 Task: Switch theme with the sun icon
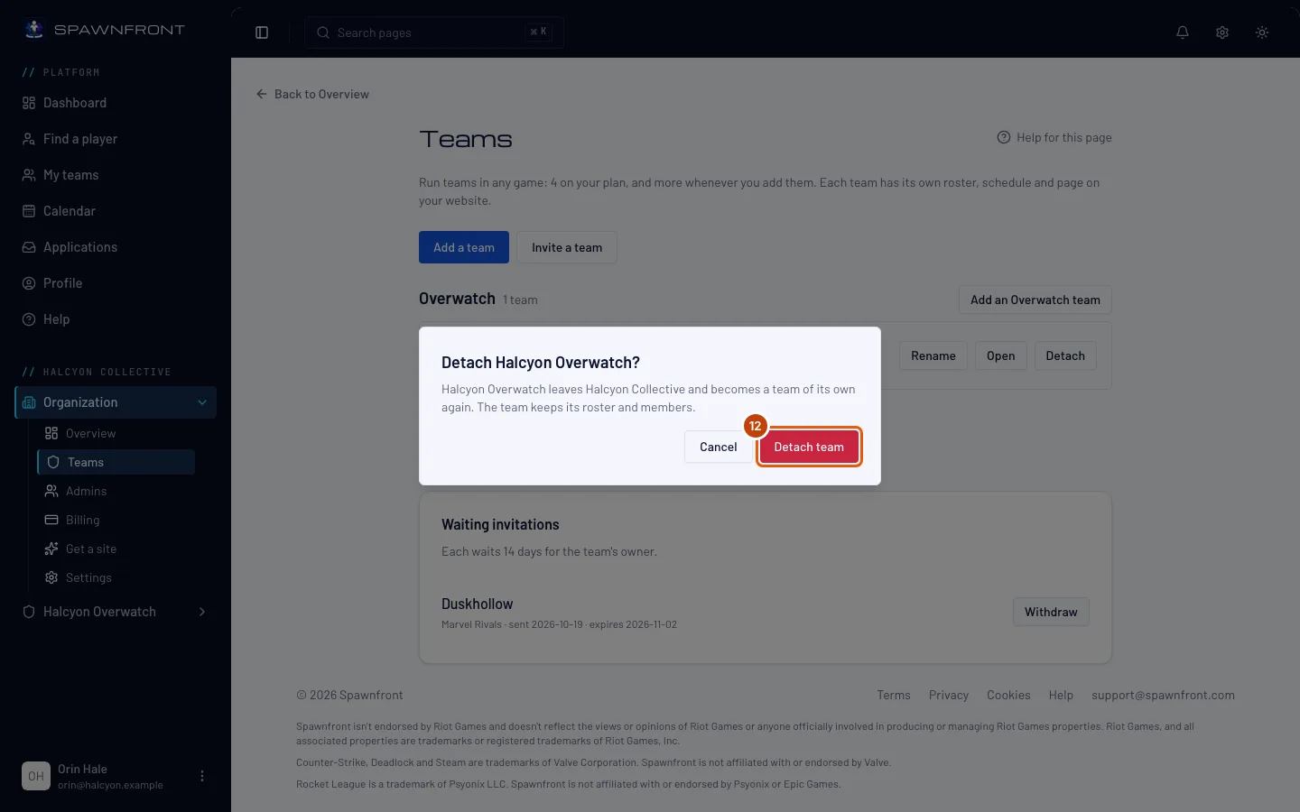1262,32
